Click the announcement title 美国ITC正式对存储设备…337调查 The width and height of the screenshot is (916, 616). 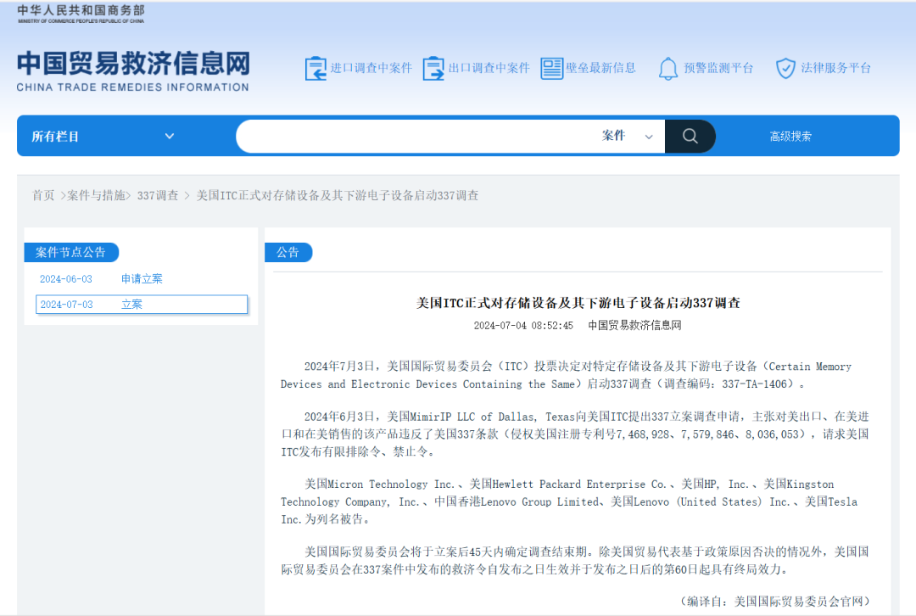(x=578, y=303)
